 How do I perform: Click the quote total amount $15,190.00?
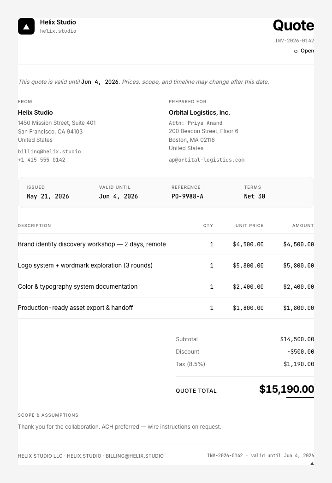(x=287, y=389)
